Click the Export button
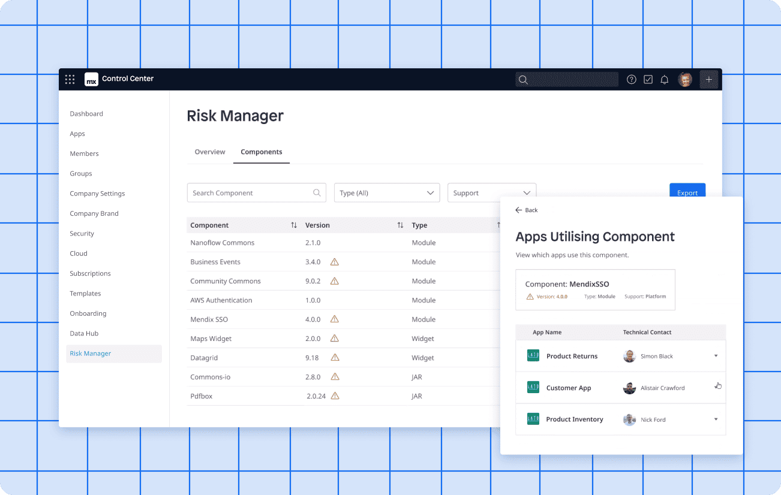Viewport: 781px width, 495px height. tap(687, 191)
